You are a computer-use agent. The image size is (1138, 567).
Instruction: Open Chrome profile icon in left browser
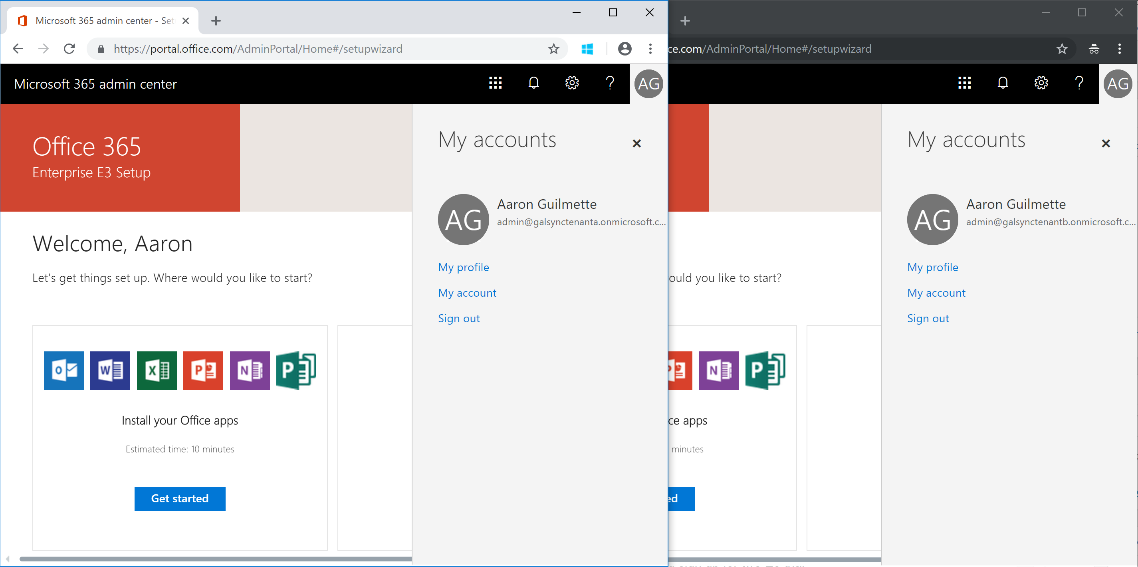625,49
